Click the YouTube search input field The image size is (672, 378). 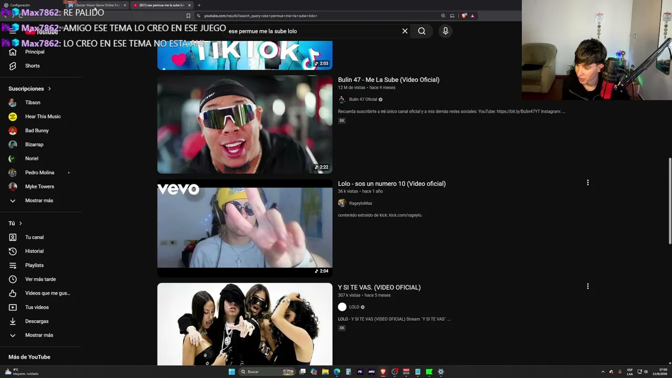(312, 31)
